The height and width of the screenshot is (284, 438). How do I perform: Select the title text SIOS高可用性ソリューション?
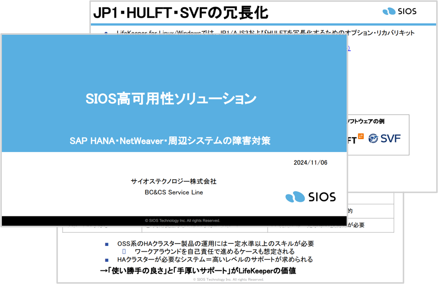point(171,99)
